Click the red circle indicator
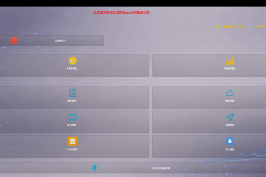 pos(14,40)
